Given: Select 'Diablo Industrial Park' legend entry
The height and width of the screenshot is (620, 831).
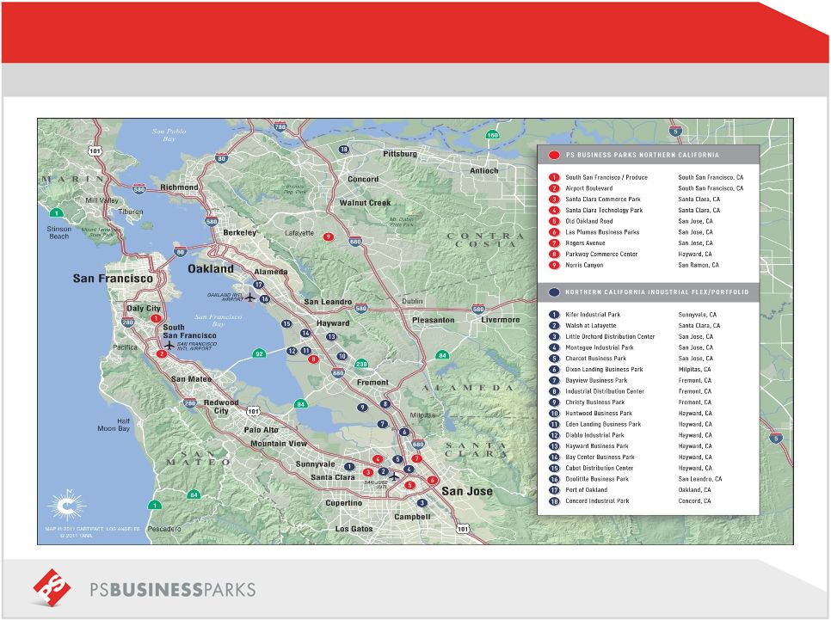Looking at the screenshot, I should click(x=594, y=435).
